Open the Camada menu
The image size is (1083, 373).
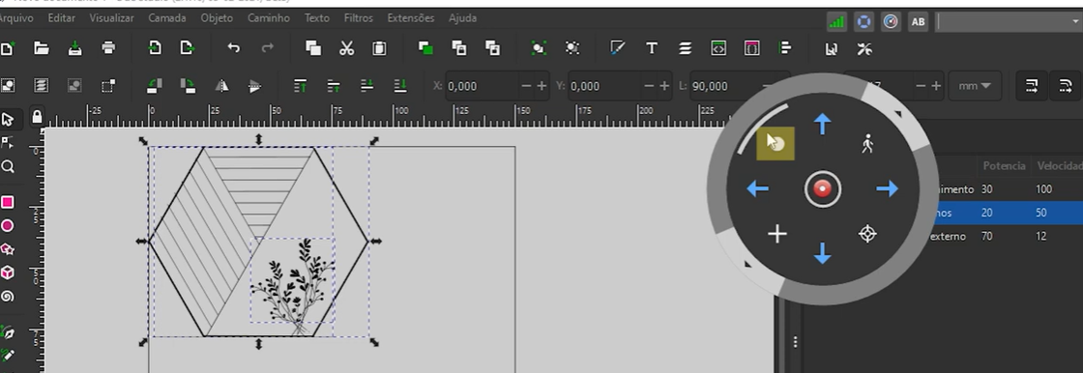[167, 18]
